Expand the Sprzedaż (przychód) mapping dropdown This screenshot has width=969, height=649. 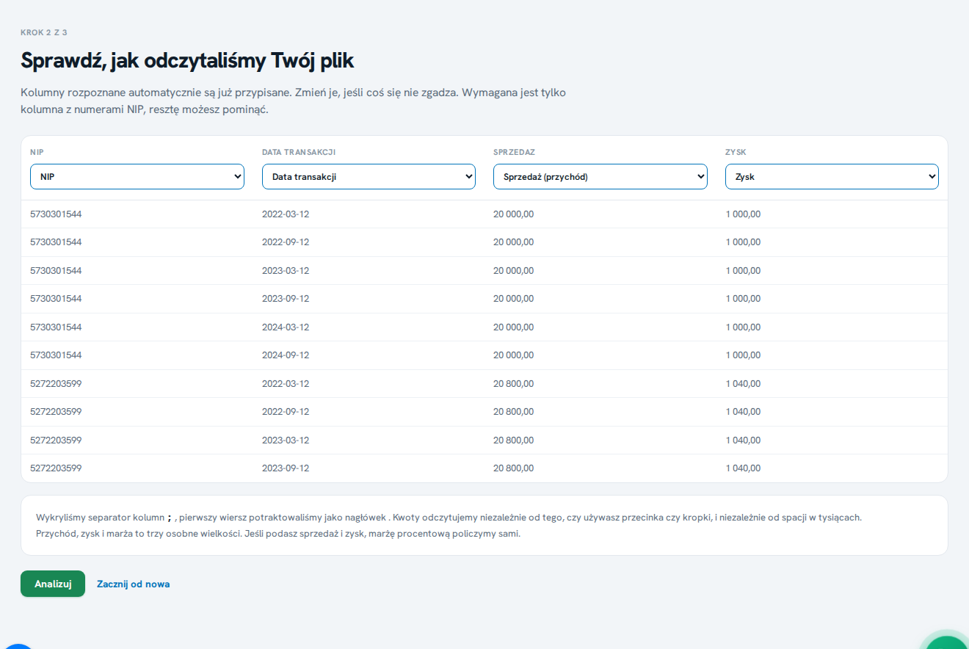tap(600, 176)
